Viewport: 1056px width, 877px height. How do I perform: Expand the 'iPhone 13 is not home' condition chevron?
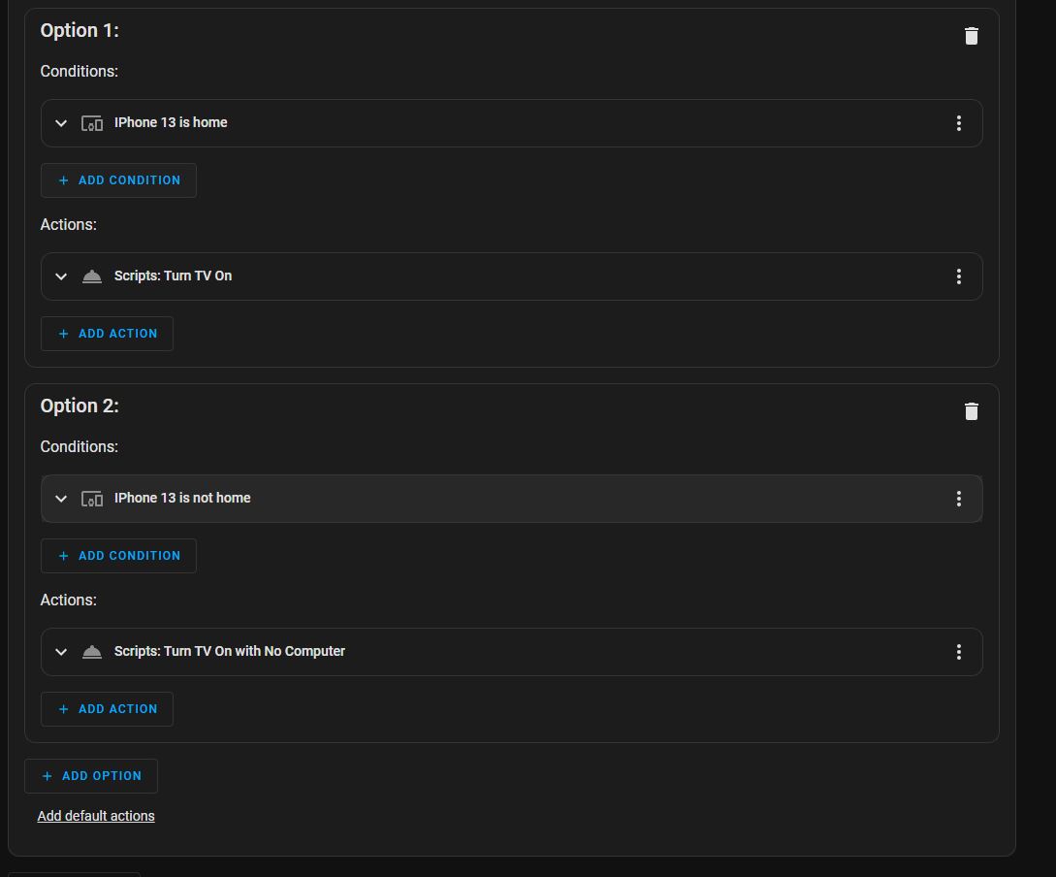61,499
